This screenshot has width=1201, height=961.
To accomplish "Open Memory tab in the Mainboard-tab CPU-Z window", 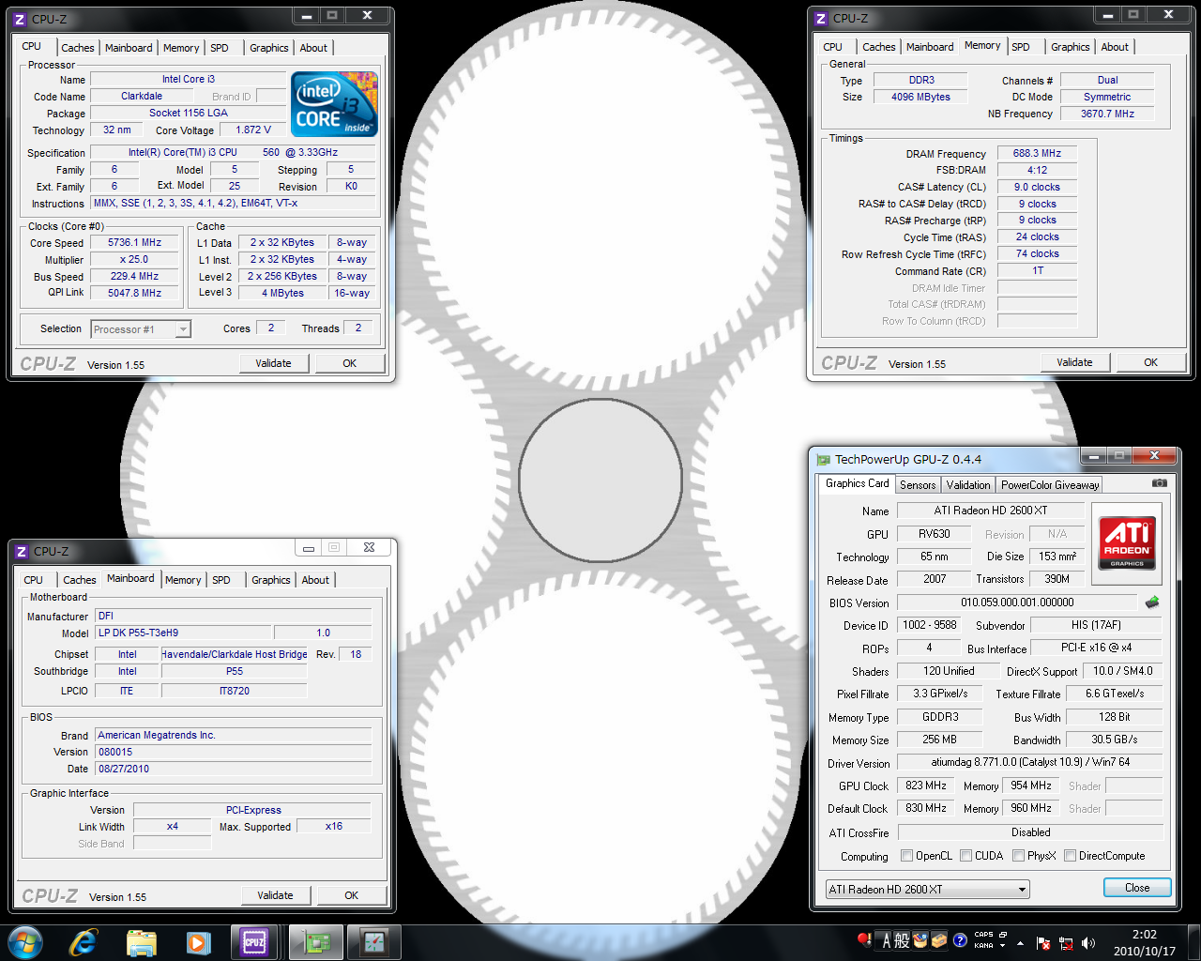I will (x=183, y=580).
